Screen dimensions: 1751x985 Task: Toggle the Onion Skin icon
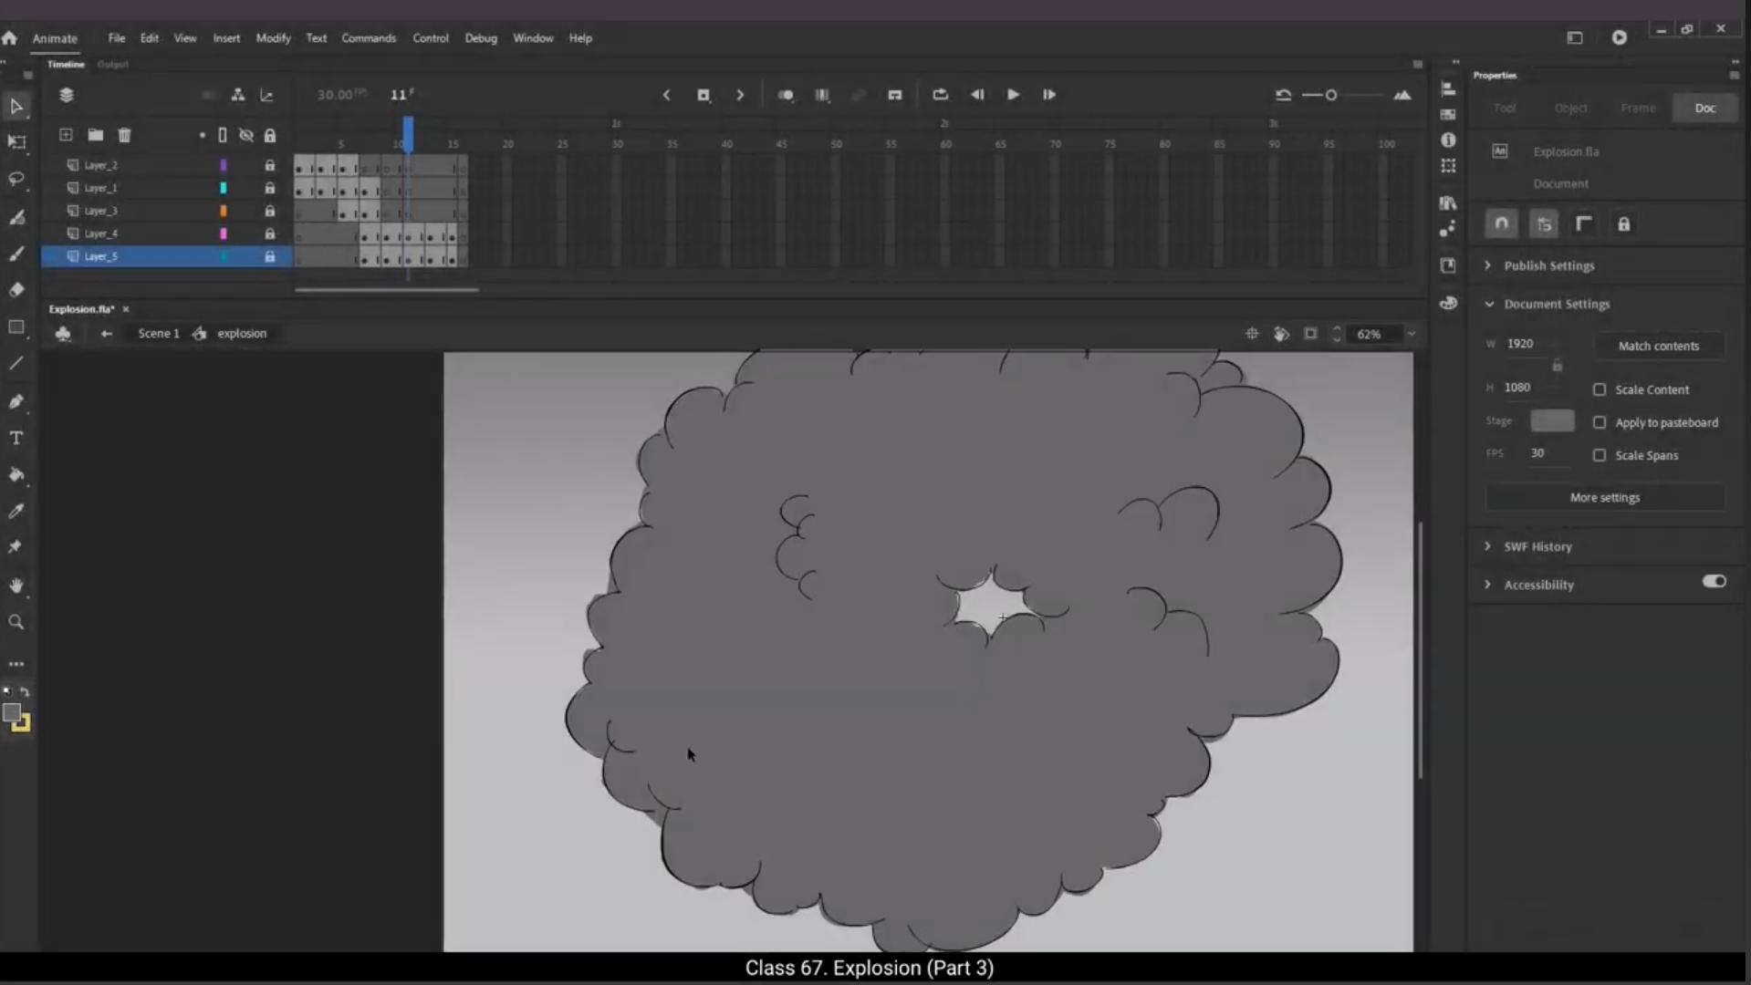pos(786,95)
